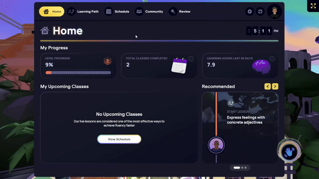Go to the Community tab
Viewport: 319px width, 179px height.
[x=149, y=12]
